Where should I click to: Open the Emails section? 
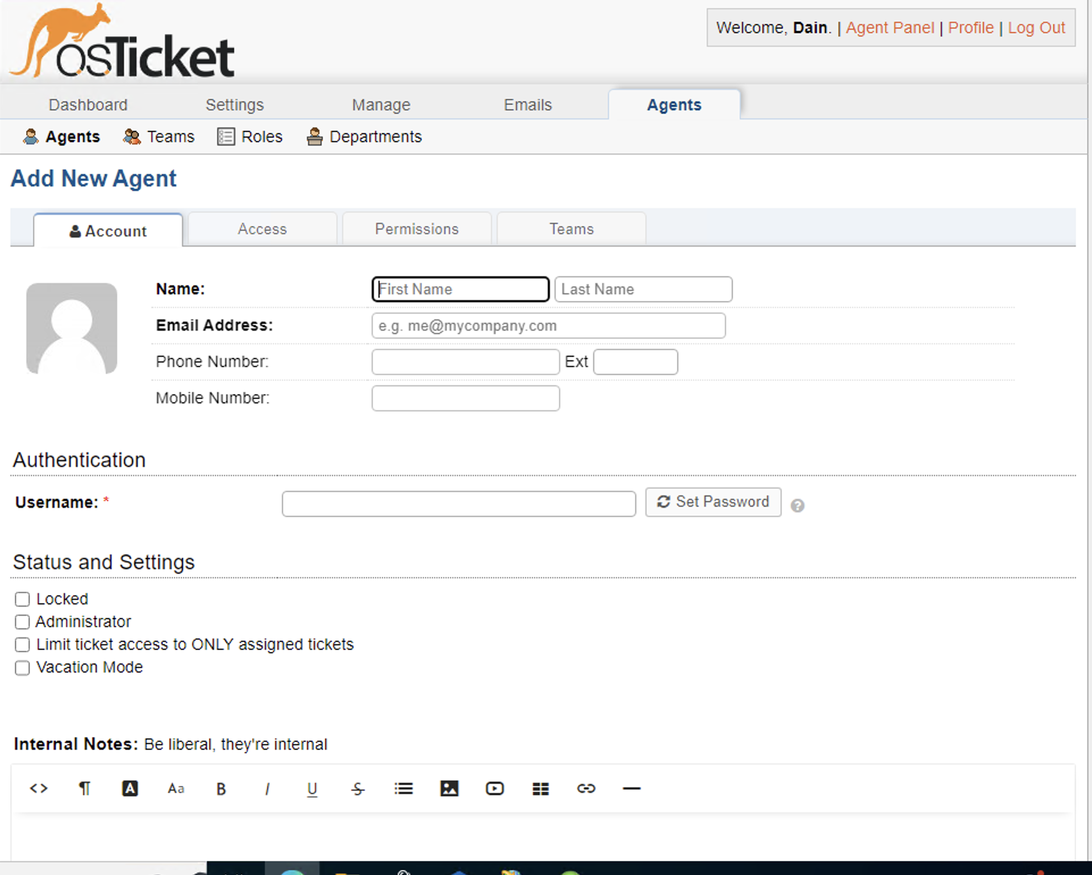pos(527,105)
